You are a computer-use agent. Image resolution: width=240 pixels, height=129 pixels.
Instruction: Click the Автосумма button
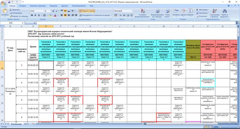(203, 10)
